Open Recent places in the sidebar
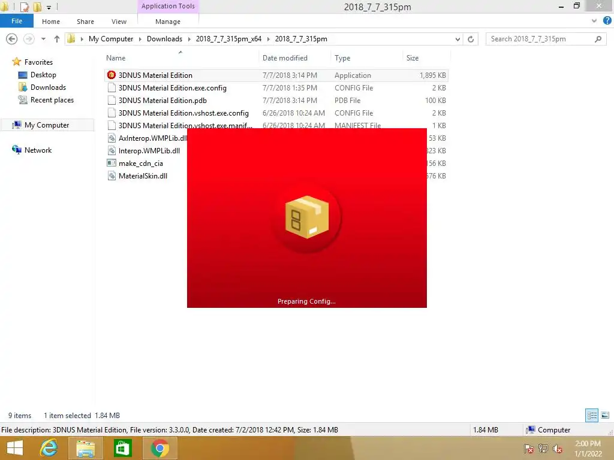 pos(52,100)
